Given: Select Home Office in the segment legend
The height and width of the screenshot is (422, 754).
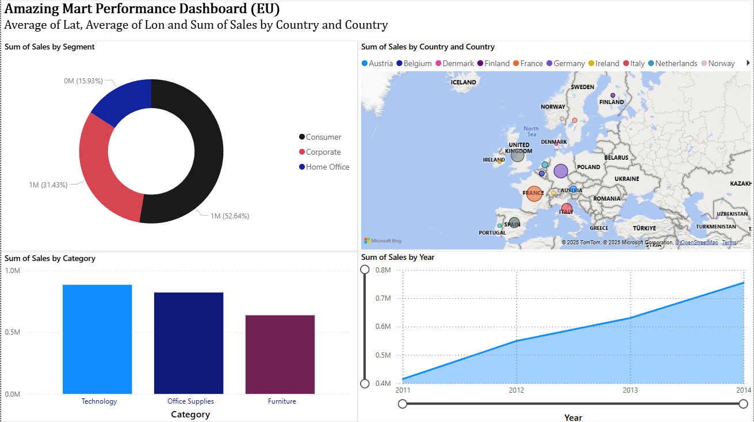Looking at the screenshot, I should coord(324,167).
